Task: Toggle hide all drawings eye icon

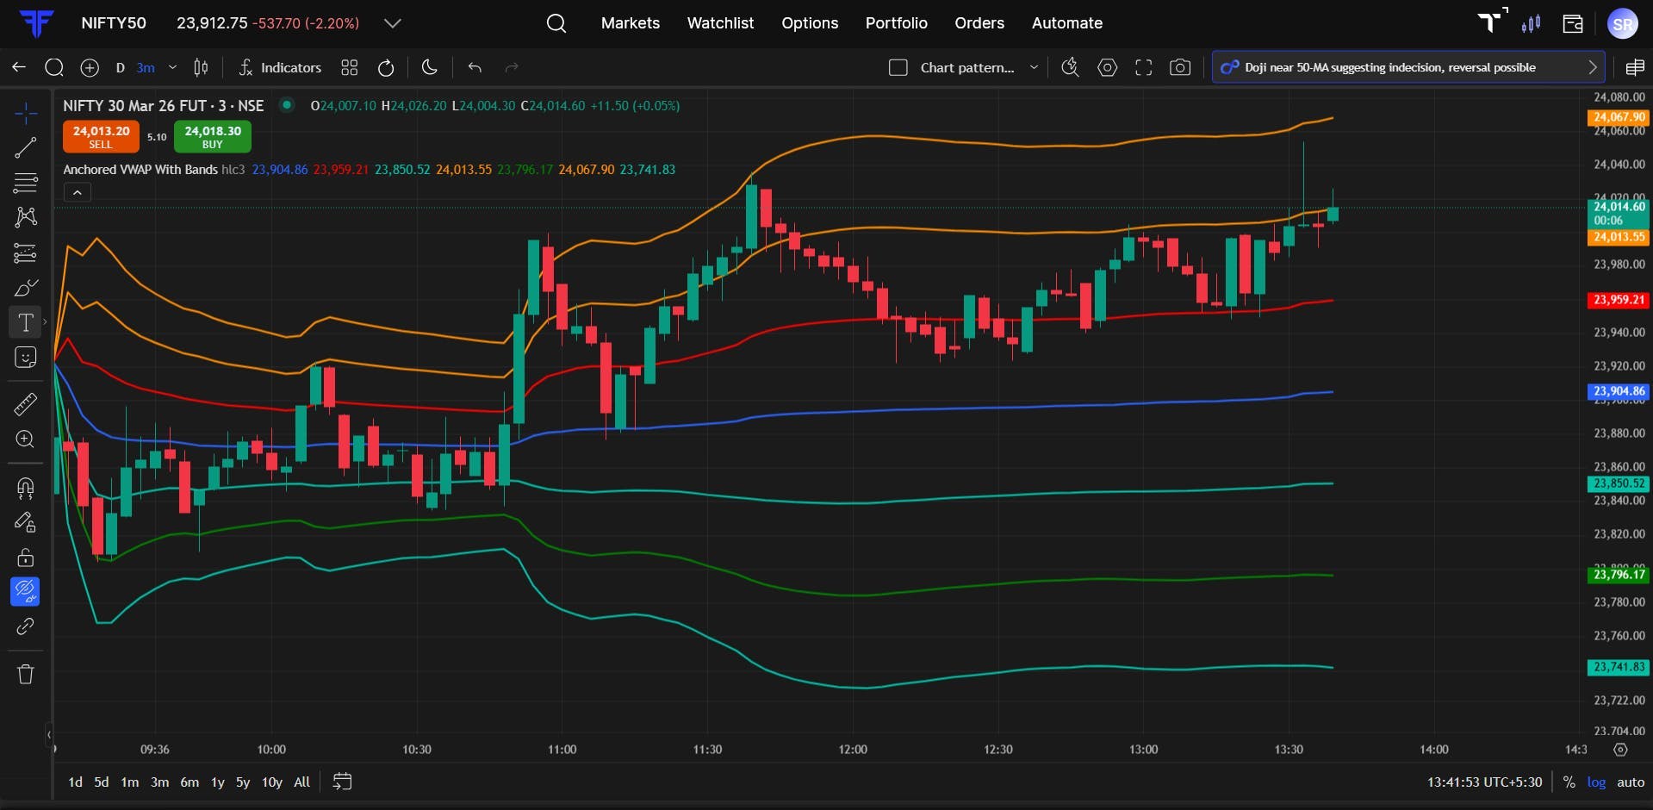Action: click(25, 591)
